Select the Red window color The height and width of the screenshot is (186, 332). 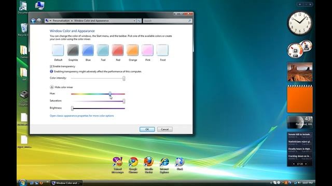(118, 50)
